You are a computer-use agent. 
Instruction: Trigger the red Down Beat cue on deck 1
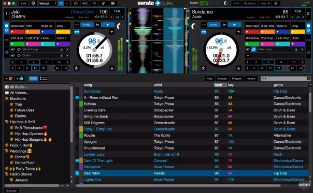pyautogui.click(x=18, y=32)
